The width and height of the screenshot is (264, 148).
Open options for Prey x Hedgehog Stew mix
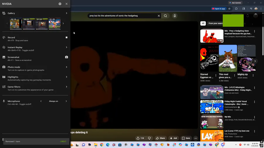pos(254,31)
